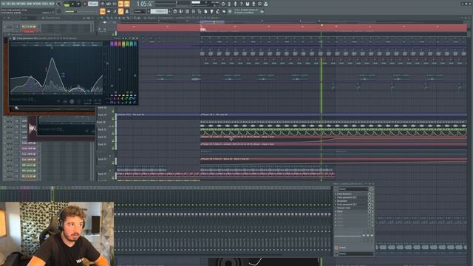Click the latency clock icon in the mixer panel
This screenshot has height=266, width=473.
point(336,248)
